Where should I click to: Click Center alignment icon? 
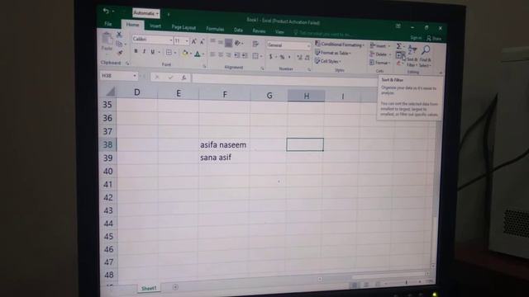221,54
